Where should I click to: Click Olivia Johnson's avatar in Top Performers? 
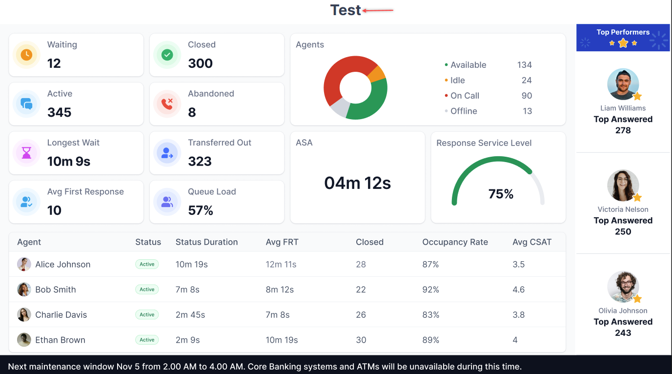623,287
